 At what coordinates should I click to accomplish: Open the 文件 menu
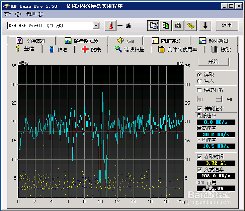coord(12,14)
